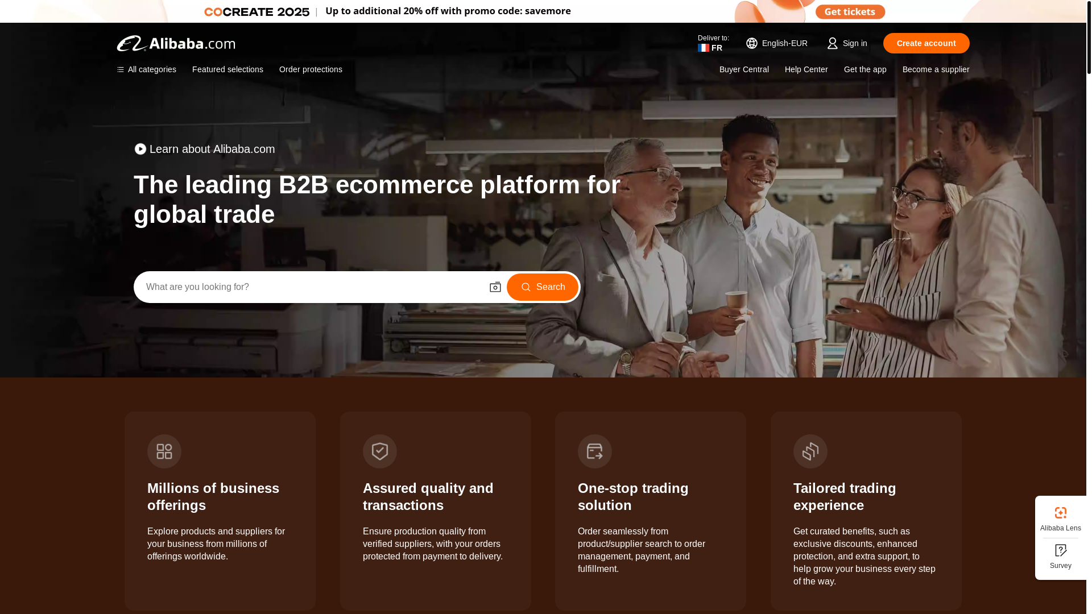Go to Become a supplier
The width and height of the screenshot is (1092, 614).
[x=936, y=69]
